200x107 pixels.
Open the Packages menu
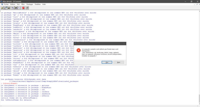30,4
